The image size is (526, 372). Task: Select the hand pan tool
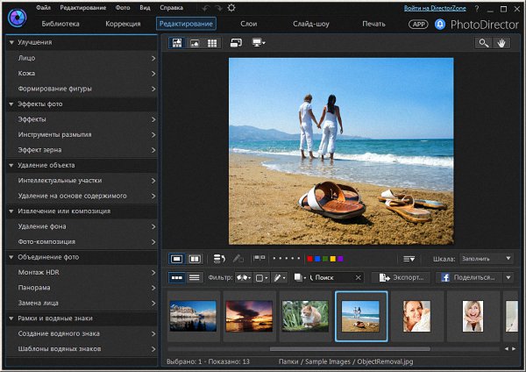click(502, 42)
